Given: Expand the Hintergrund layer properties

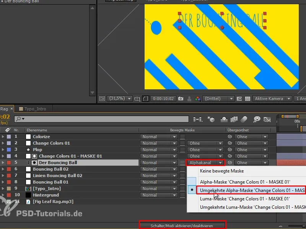Looking at the screenshot, I should 3,195.
